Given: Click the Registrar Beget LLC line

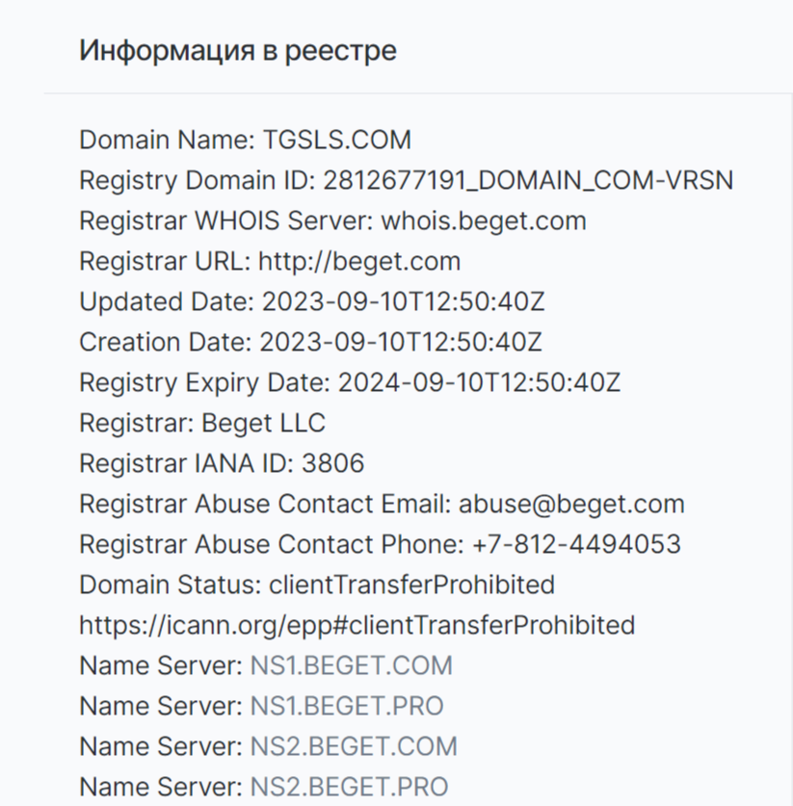Looking at the screenshot, I should tap(202, 423).
